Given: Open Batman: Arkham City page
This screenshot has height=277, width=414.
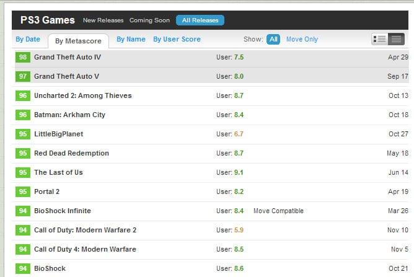Looking at the screenshot, I should tap(69, 115).
